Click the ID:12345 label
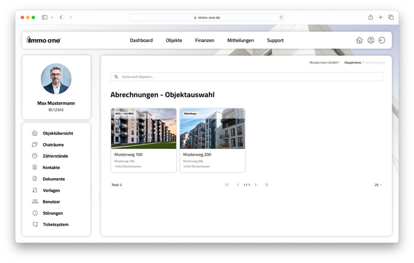Screen dimensions: 414x263 [56, 110]
